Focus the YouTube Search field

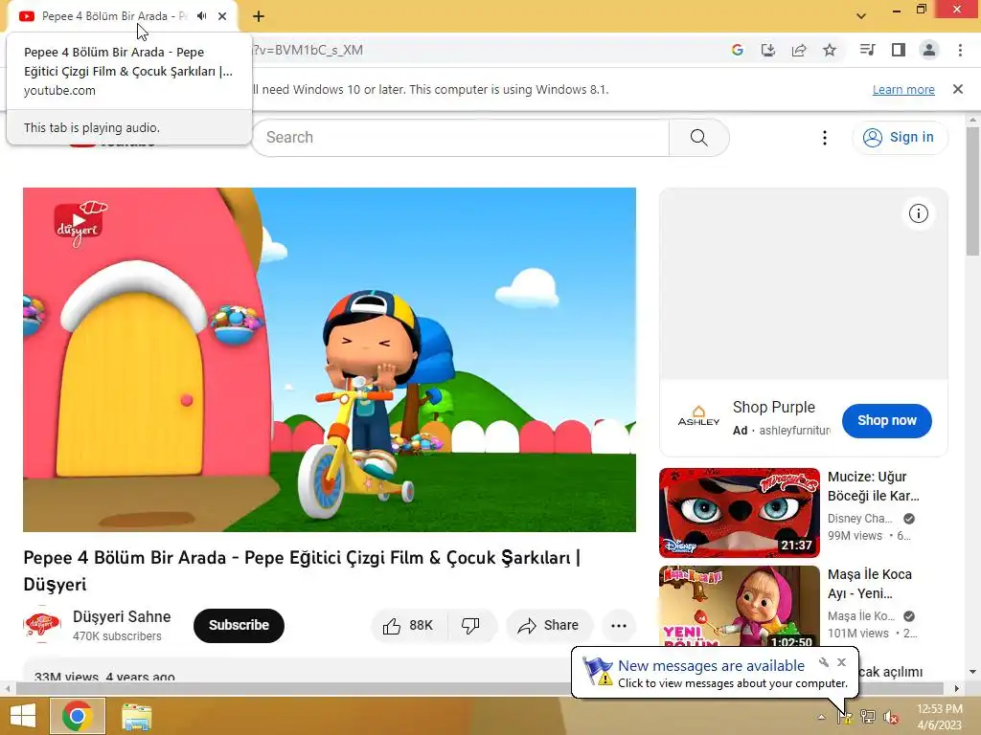pyautogui.click(x=461, y=138)
